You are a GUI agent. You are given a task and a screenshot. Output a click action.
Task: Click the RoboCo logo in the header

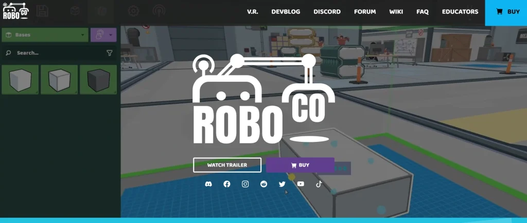tap(16, 11)
